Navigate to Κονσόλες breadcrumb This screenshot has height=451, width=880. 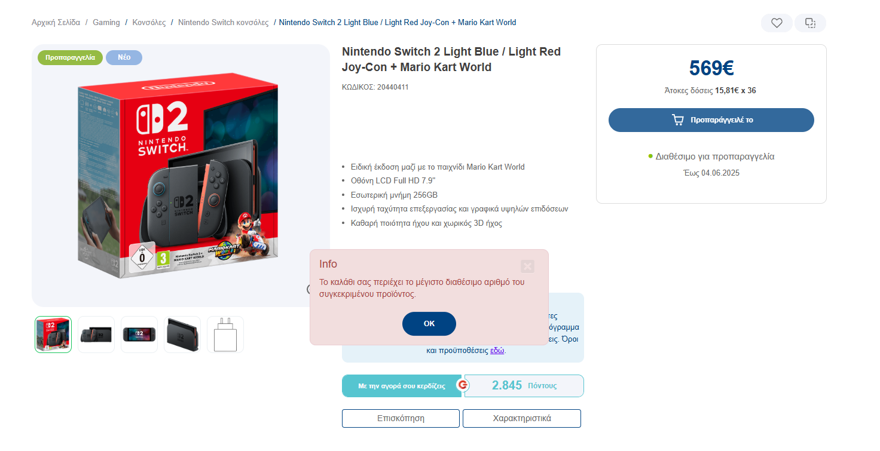click(x=149, y=23)
